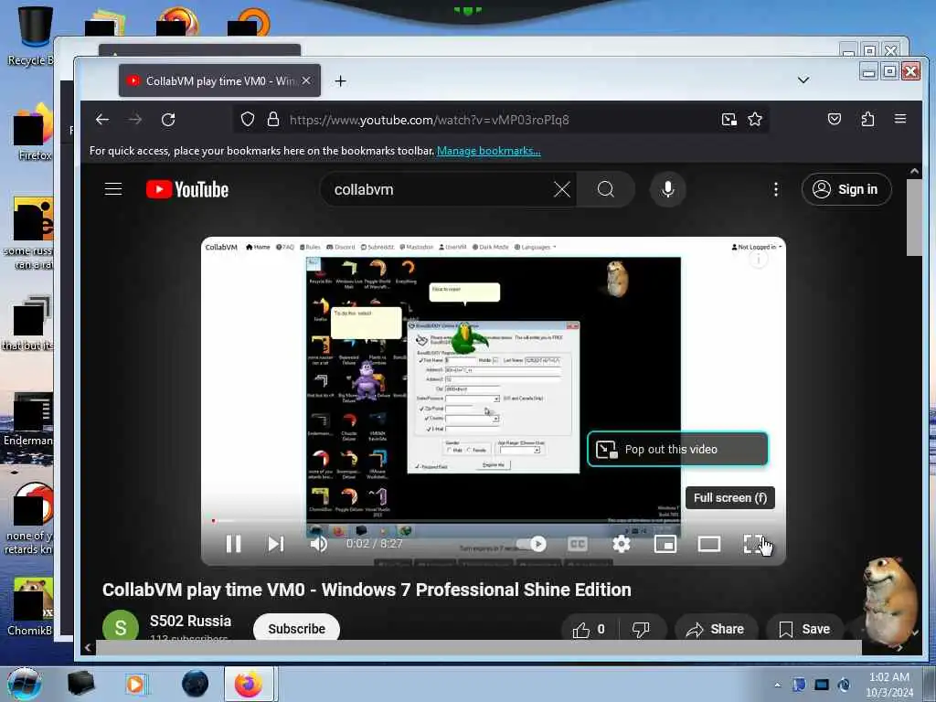Open the padlock site information icon
Screen dimensions: 936x702
pyautogui.click(x=273, y=120)
